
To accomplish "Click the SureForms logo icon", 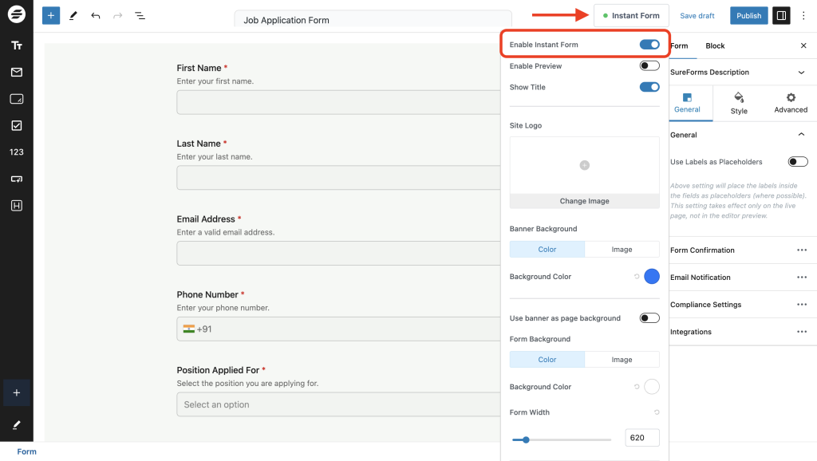I will 16,15.
